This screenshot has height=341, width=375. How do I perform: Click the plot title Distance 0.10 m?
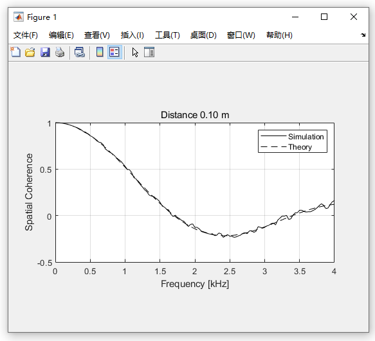coord(195,115)
